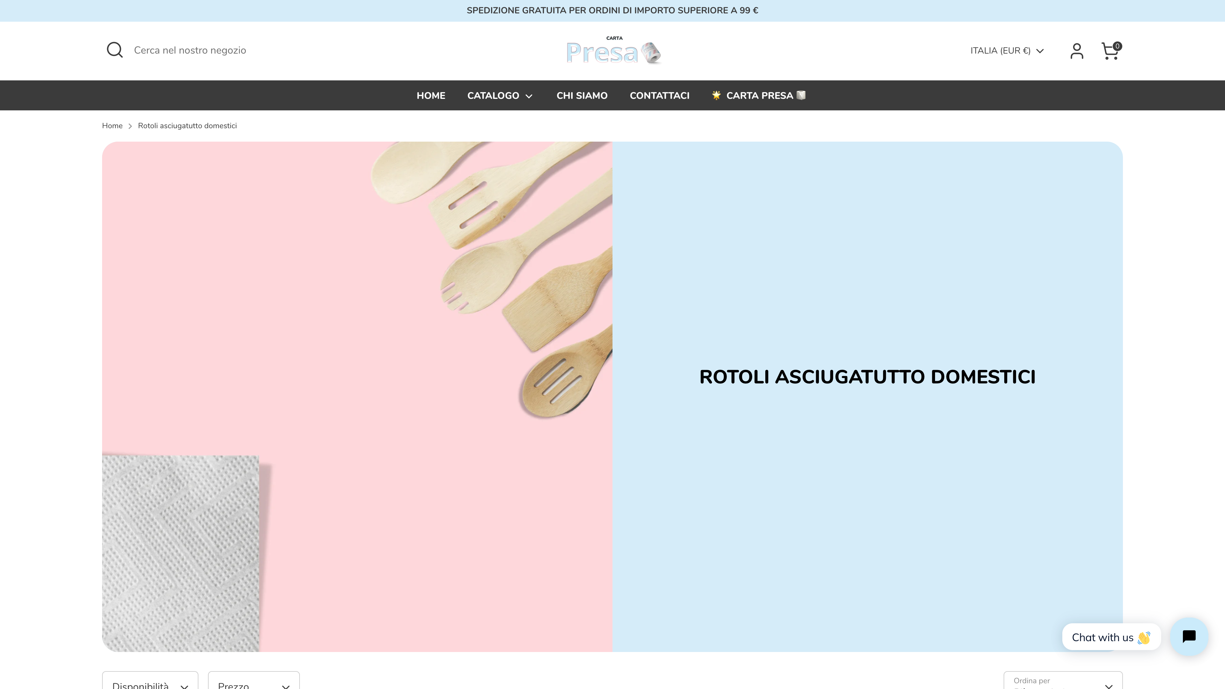Click the Home breadcrumb link

[x=112, y=126]
